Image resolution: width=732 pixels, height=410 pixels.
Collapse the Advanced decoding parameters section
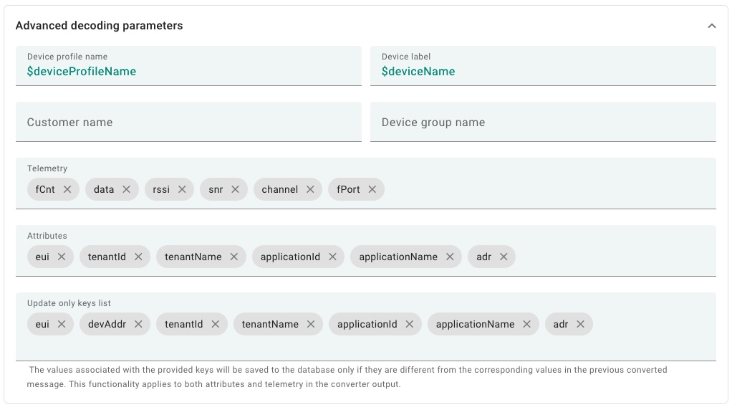tap(711, 26)
